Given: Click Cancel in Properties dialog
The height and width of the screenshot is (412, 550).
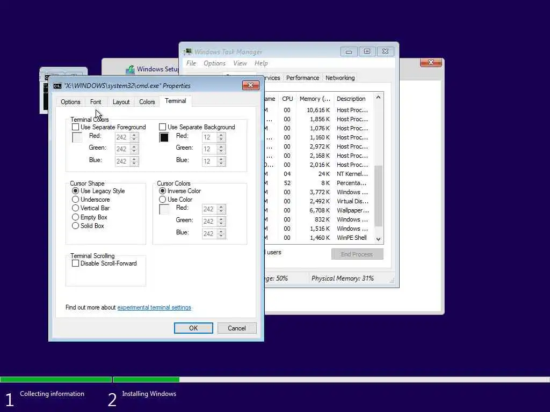Looking at the screenshot, I should click(x=237, y=328).
